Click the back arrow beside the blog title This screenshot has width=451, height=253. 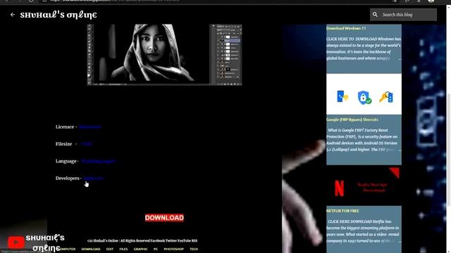tap(13, 15)
